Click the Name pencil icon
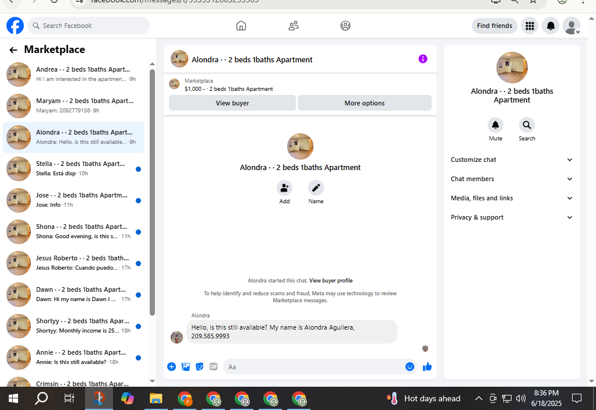Screen dimensions: 596x410 [x=316, y=188]
